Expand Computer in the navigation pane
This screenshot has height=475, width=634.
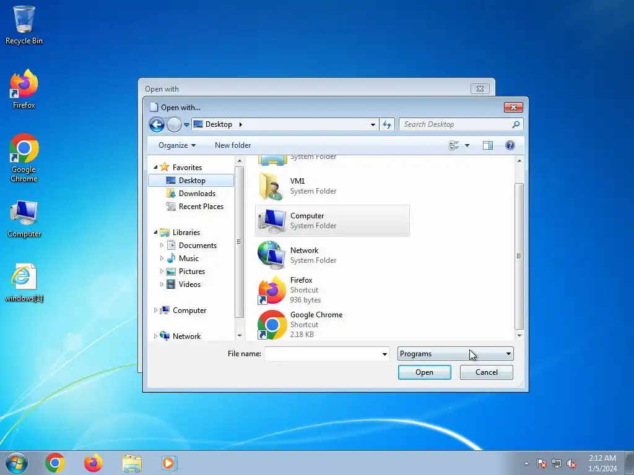[x=155, y=310]
